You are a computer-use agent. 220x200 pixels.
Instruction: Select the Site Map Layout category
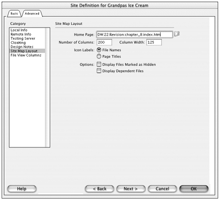(27, 51)
